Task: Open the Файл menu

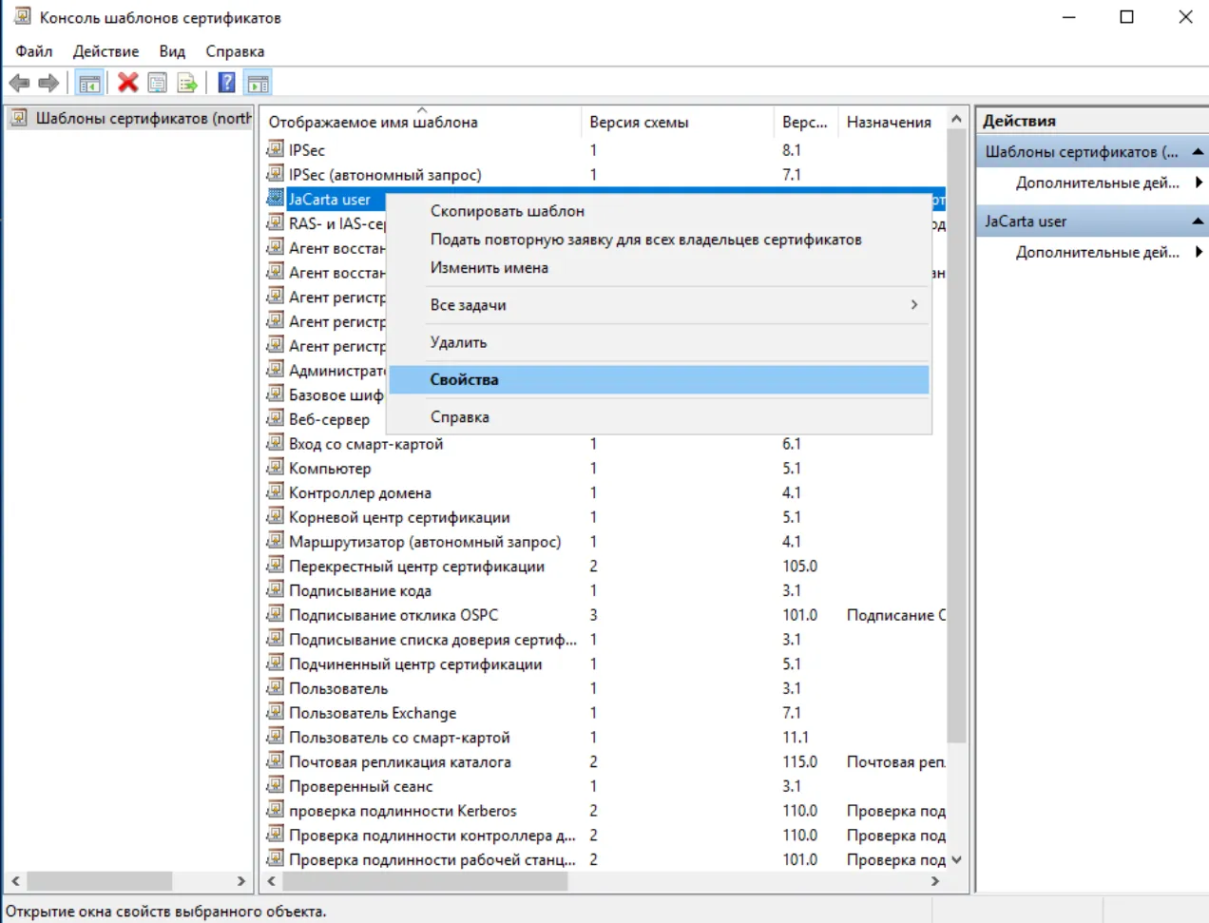Action: point(34,51)
